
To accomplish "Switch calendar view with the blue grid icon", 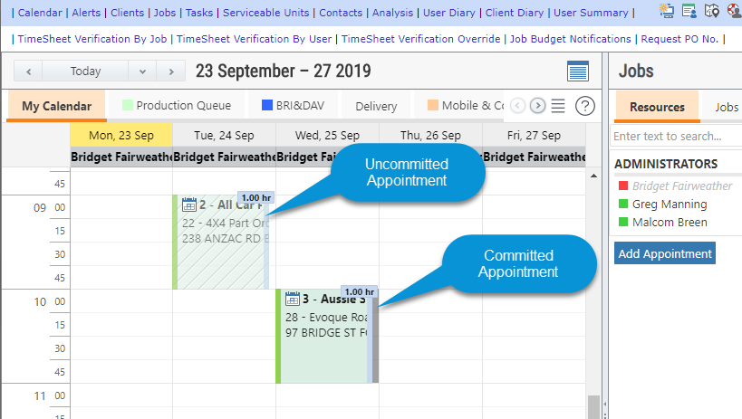I will (x=578, y=71).
